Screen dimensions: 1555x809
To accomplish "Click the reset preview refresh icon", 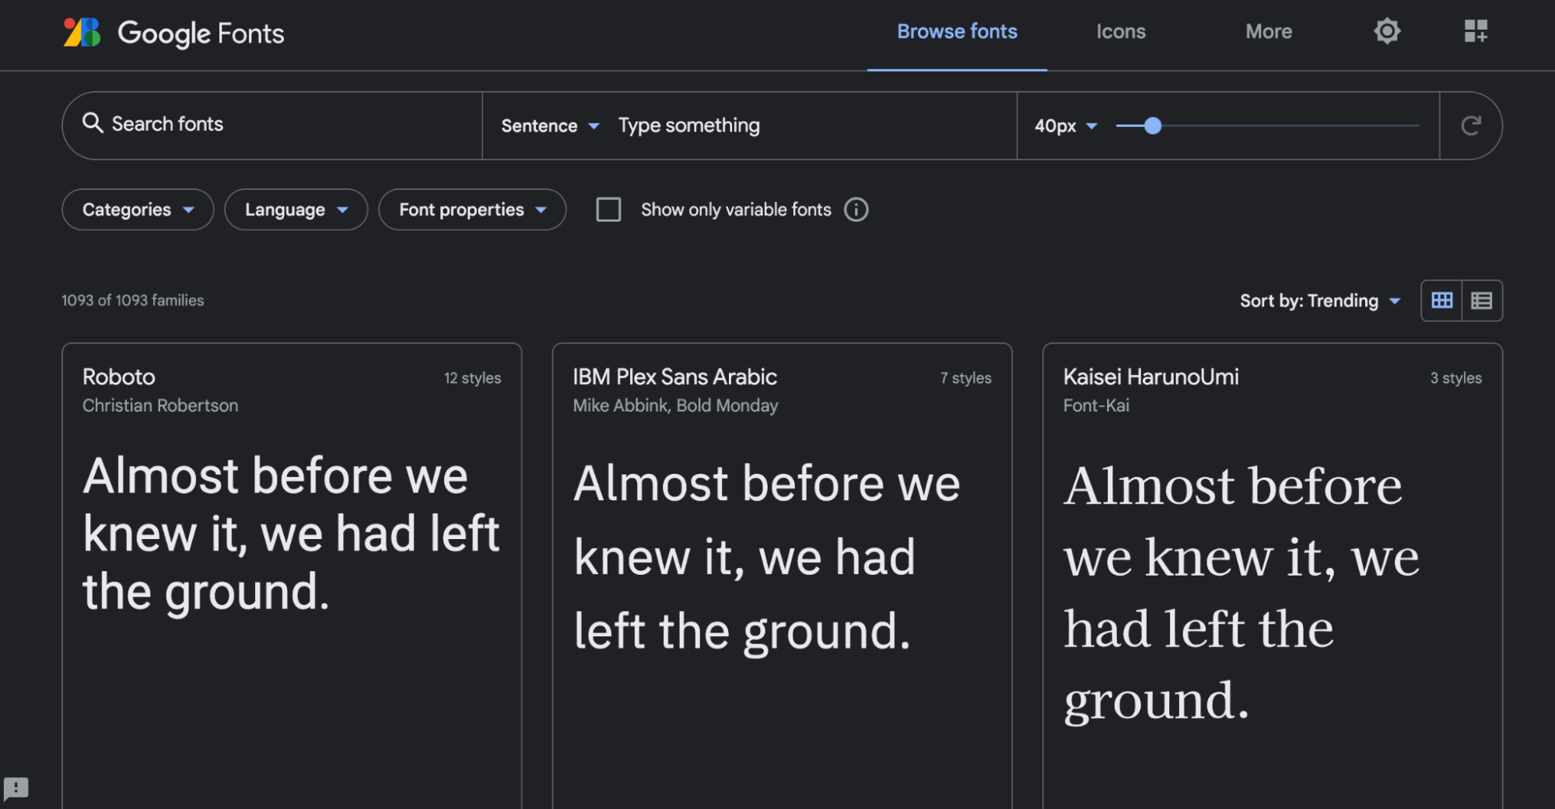I will click(x=1470, y=126).
